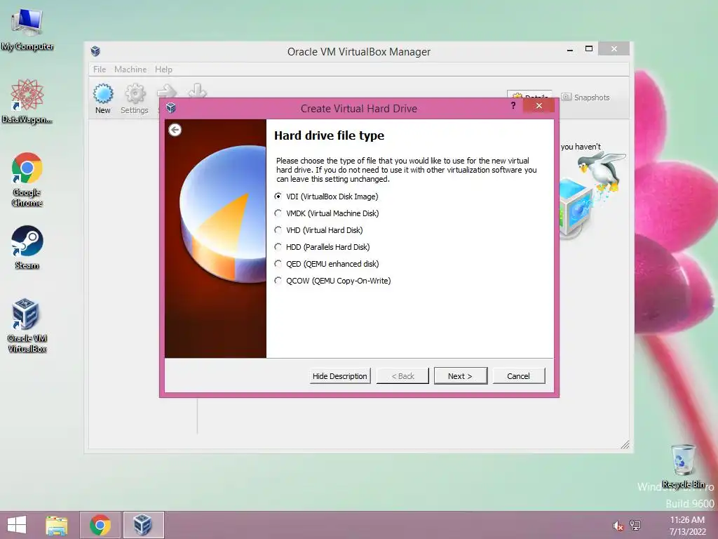
Task: Select Google Chrome desktop shortcut
Action: coord(27,180)
